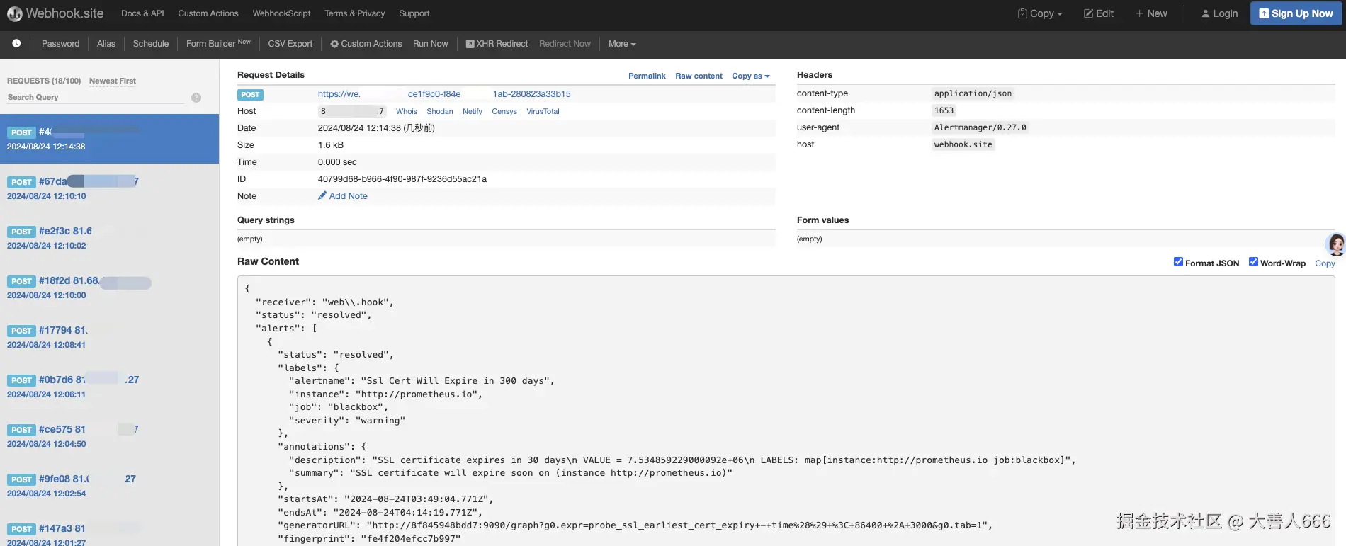Screen dimensions: 1346x546
Task: Expand the Copy dropdown in top bar
Action: (x=1040, y=13)
